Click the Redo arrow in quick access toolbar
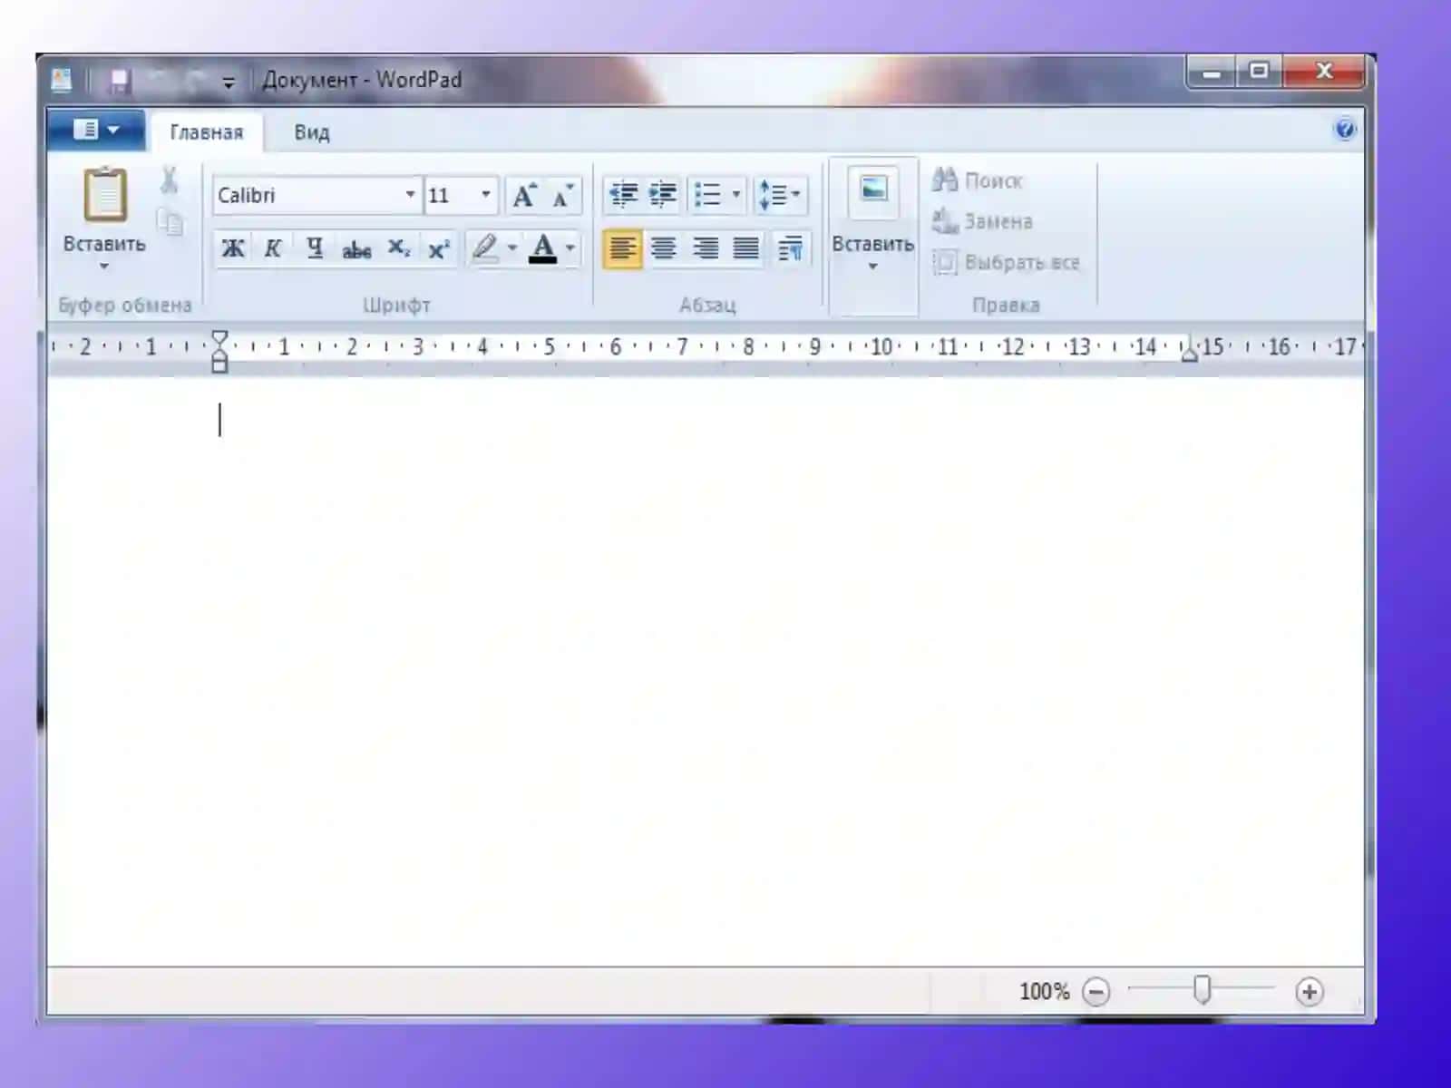Image resolution: width=1451 pixels, height=1088 pixels. pyautogui.click(x=196, y=82)
